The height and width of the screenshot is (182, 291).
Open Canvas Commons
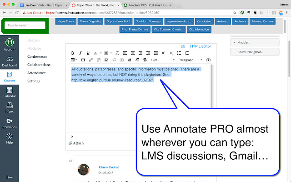coord(10,123)
